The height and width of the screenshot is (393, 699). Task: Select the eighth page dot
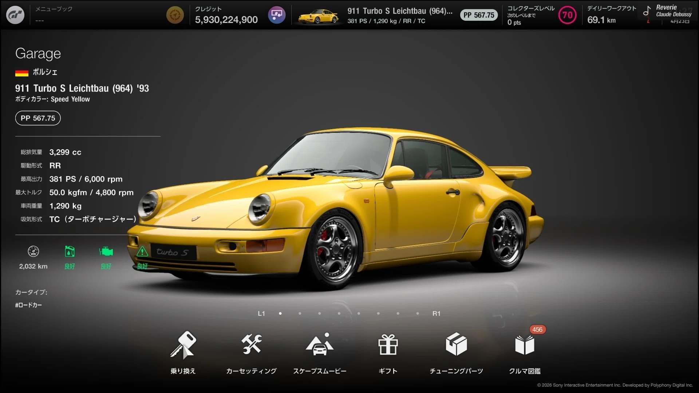click(x=418, y=313)
